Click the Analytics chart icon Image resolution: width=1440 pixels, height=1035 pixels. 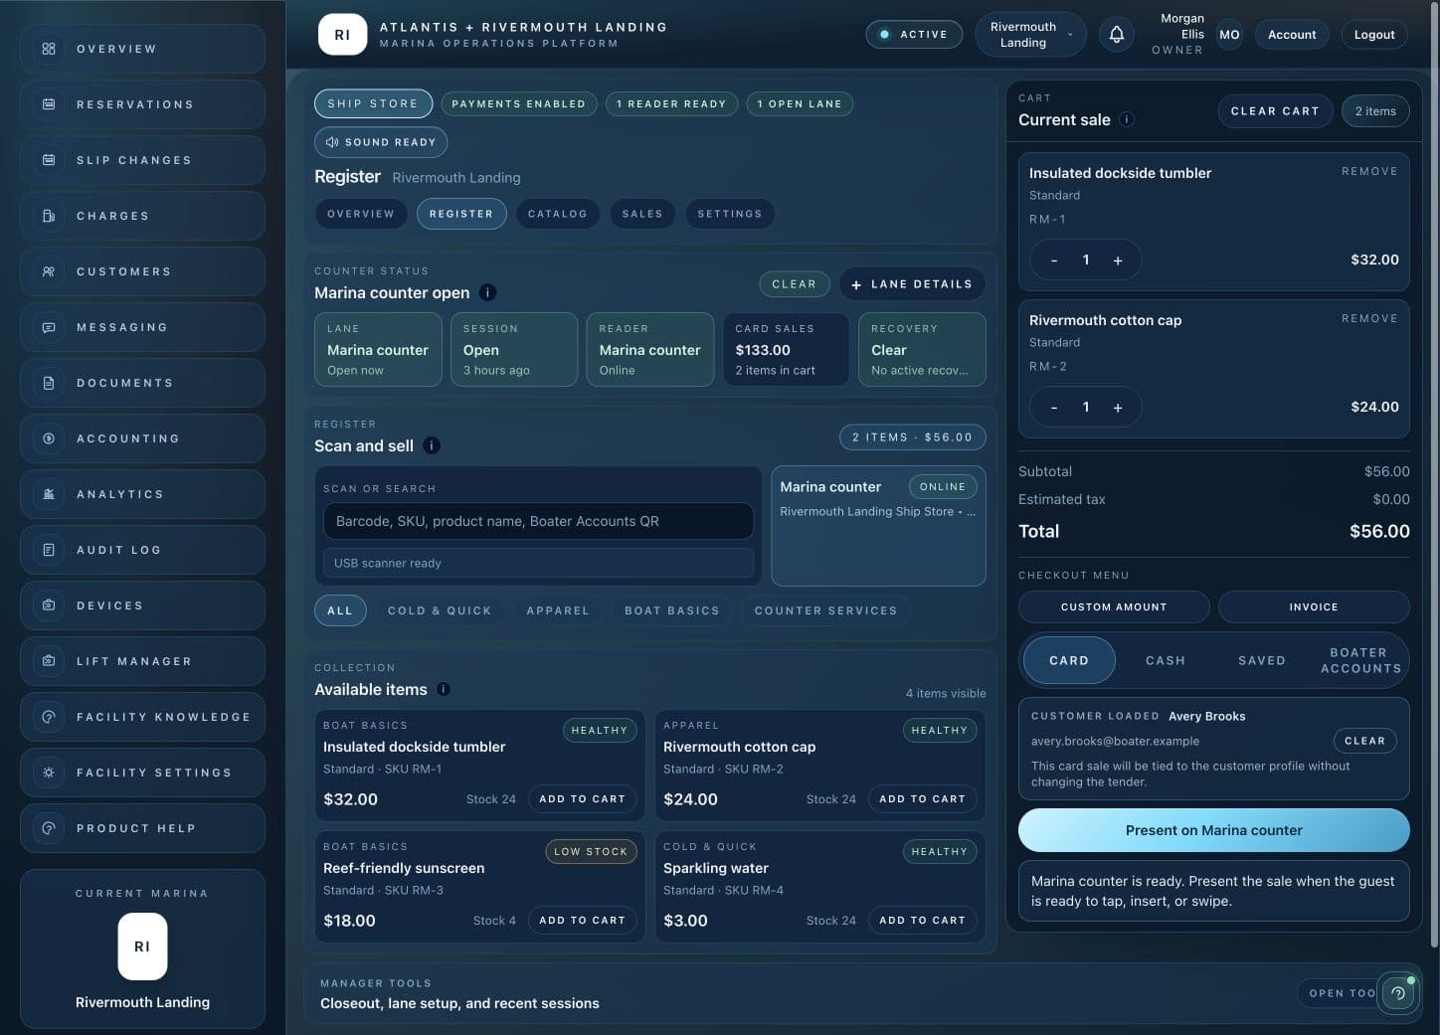click(x=49, y=494)
